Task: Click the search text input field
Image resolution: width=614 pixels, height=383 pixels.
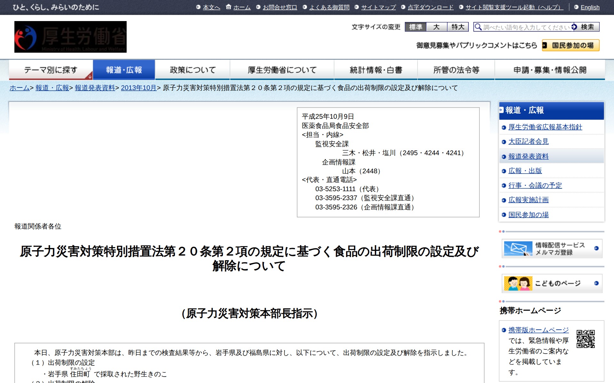Action: coord(526,27)
